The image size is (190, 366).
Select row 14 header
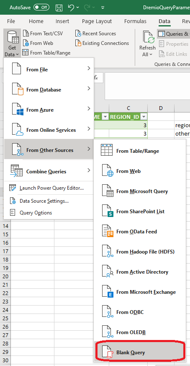(5, 226)
